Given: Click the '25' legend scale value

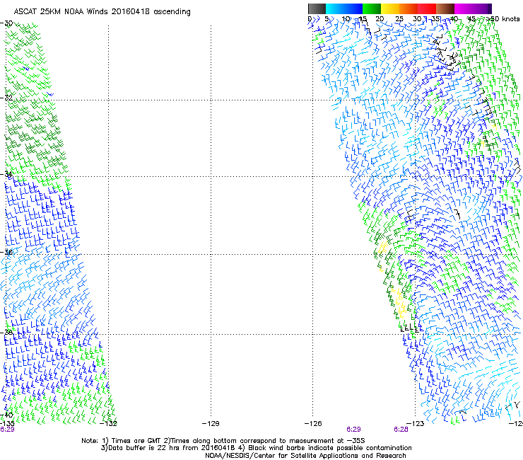Looking at the screenshot, I should click(x=399, y=19).
